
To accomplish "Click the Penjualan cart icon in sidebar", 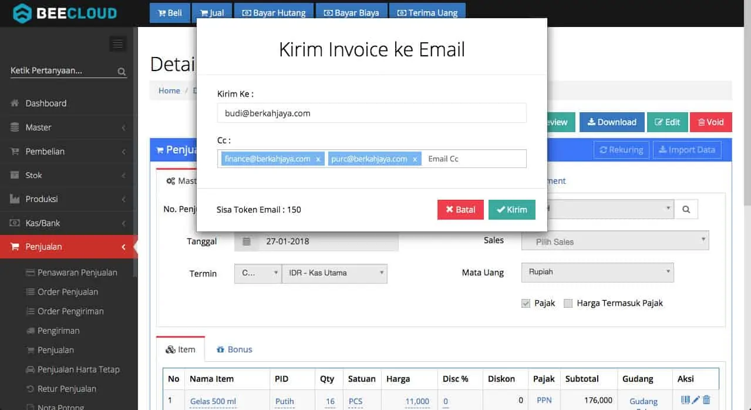I will [x=15, y=247].
